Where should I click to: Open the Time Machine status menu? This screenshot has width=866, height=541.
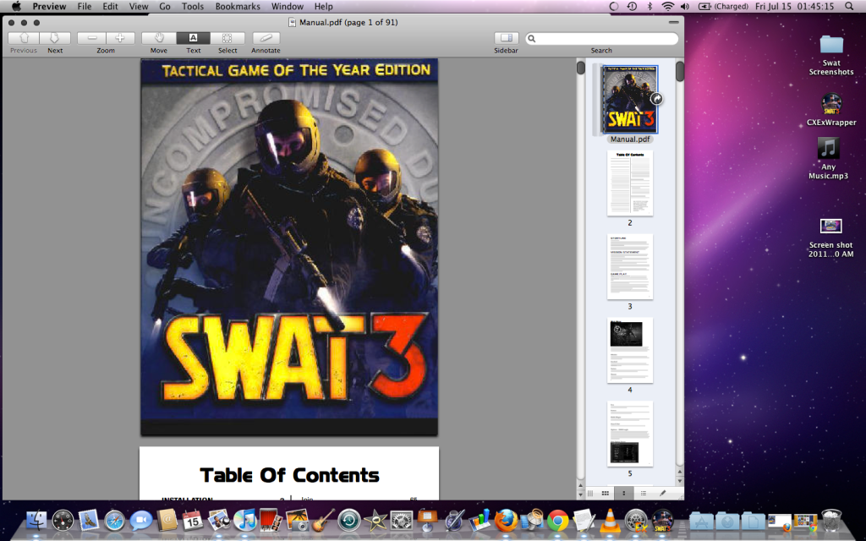(x=632, y=7)
